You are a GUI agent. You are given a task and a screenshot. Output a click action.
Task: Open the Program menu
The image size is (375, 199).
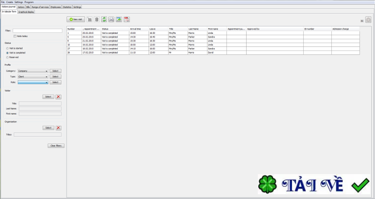pos(29,2)
